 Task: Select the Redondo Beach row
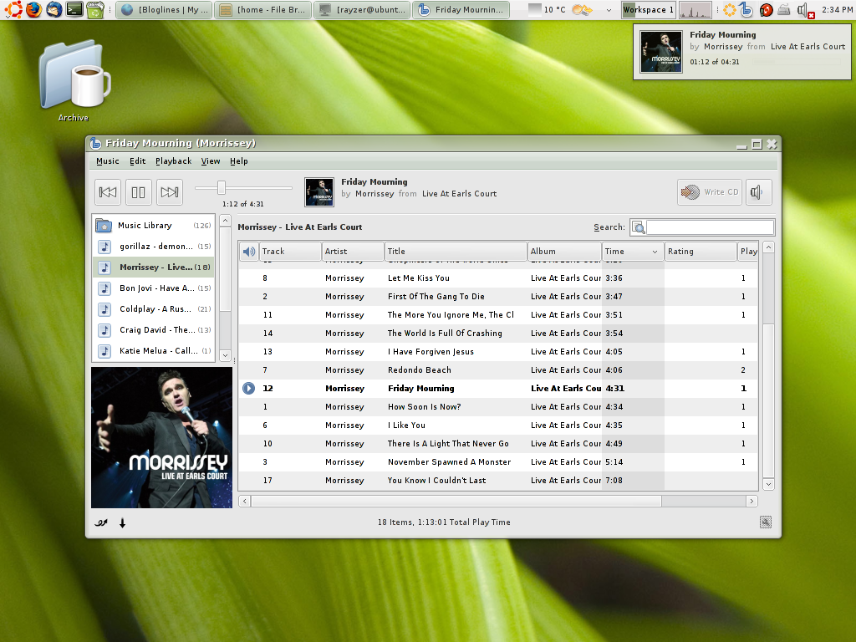498,370
